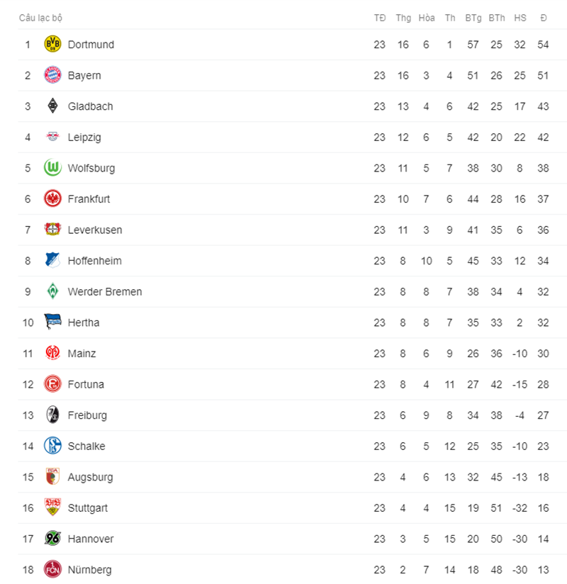Open the Stuttgart team link
The image size is (567, 584).
coord(88,508)
